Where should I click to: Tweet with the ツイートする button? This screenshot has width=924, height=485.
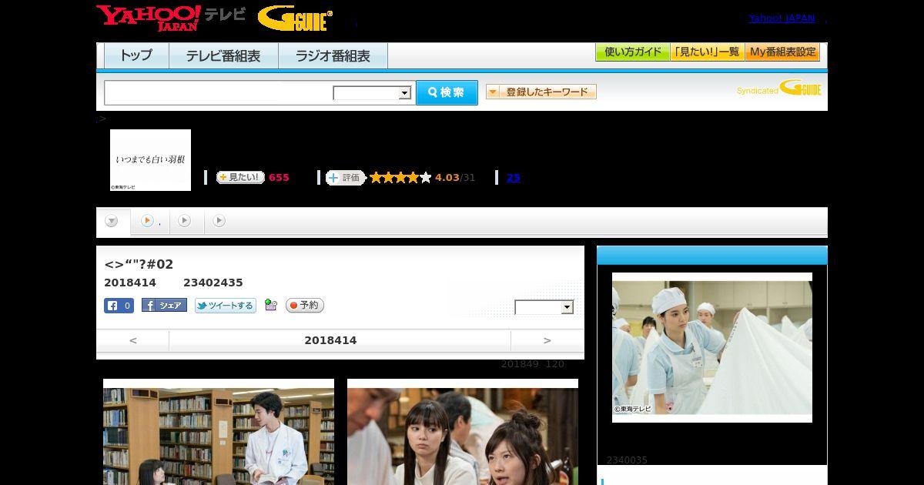[226, 306]
